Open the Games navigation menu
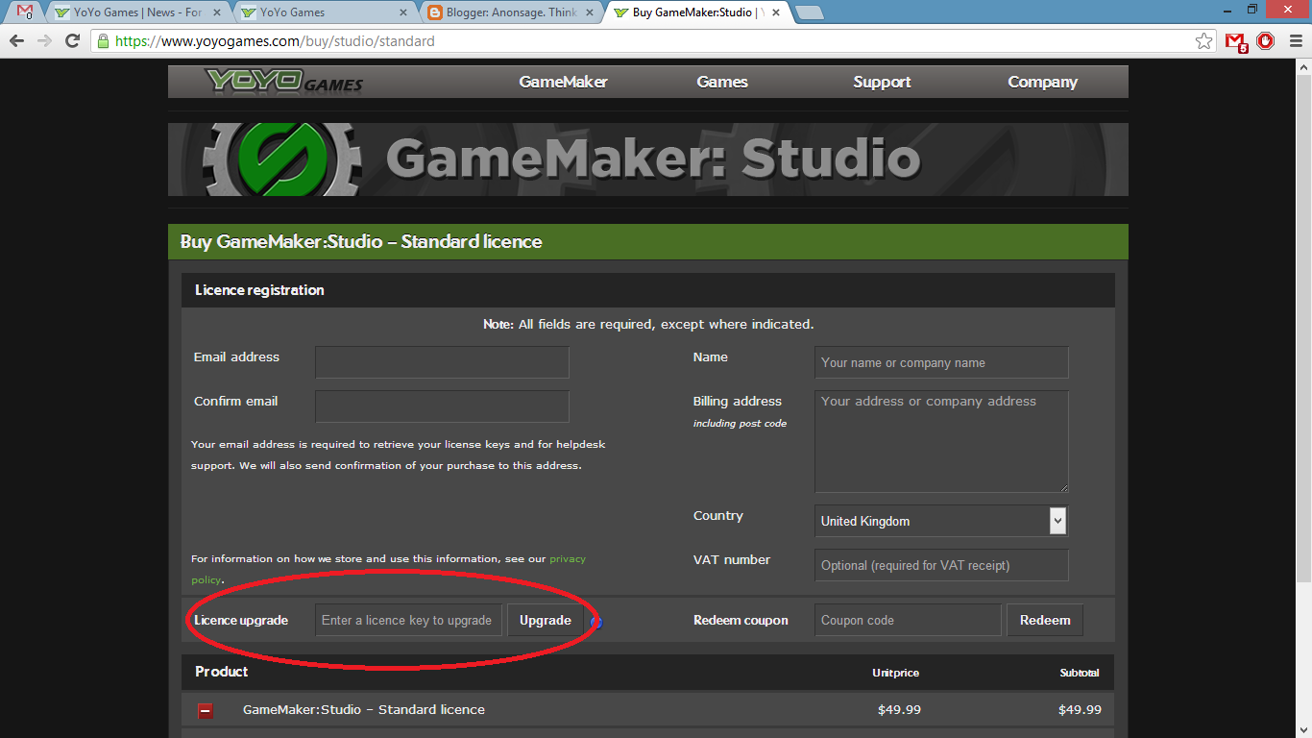The image size is (1312, 738). 722,82
